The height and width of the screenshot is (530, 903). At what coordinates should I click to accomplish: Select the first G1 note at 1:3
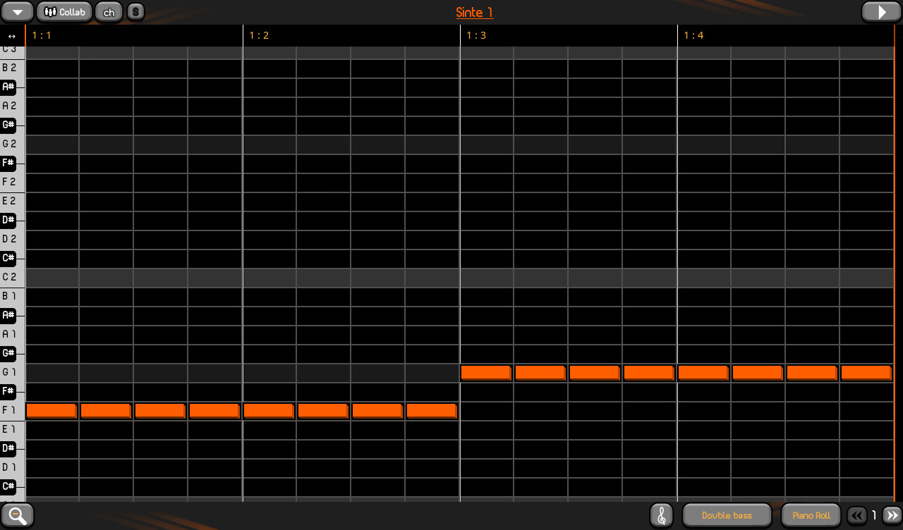pyautogui.click(x=486, y=372)
